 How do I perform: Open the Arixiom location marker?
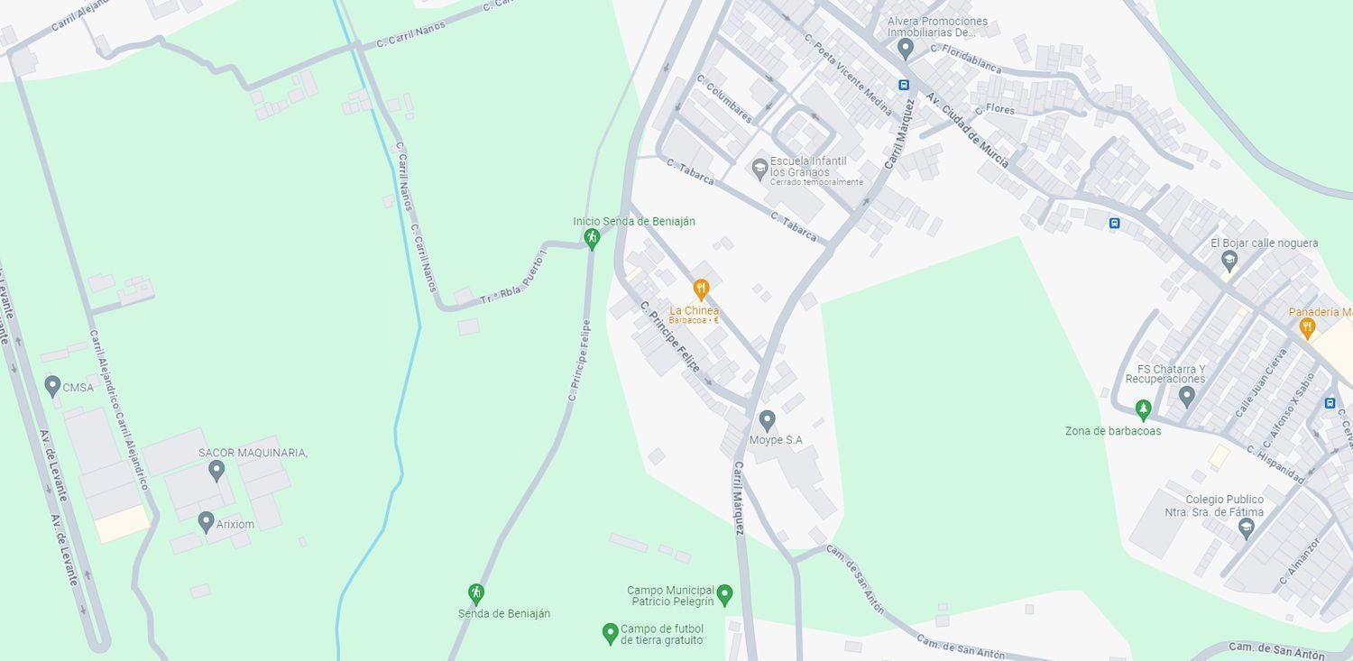click(206, 522)
